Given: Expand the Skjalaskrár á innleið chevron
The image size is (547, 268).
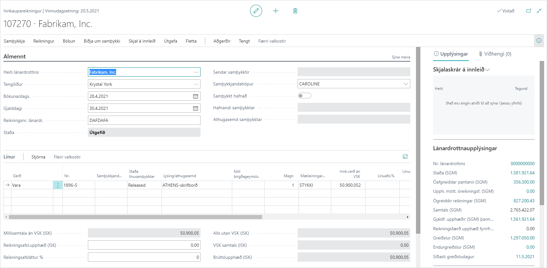Looking at the screenshot, I should pyautogui.click(x=488, y=70).
